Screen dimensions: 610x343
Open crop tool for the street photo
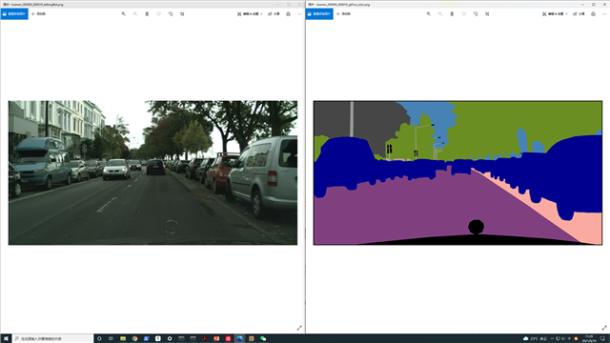click(x=182, y=14)
